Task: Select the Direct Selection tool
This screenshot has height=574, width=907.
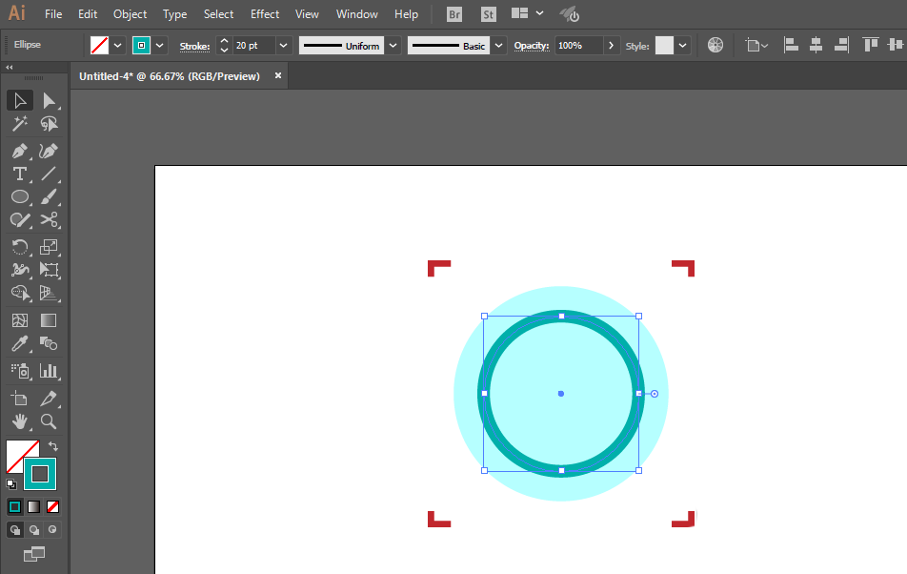Action: pos(49,100)
